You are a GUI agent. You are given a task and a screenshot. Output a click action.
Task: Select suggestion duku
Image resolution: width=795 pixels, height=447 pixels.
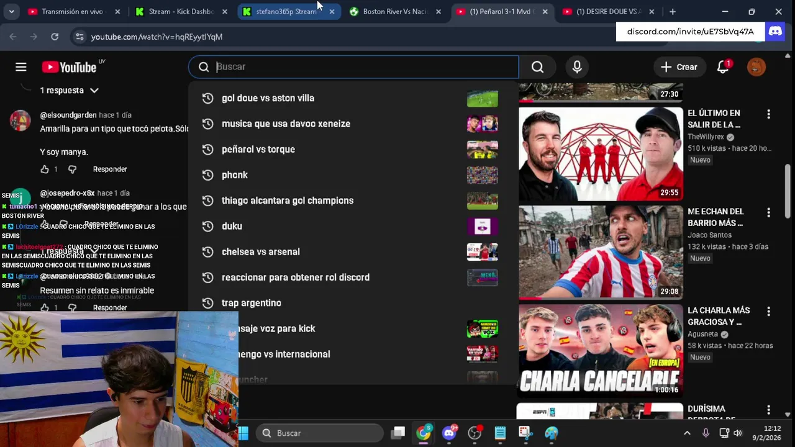[353, 226]
